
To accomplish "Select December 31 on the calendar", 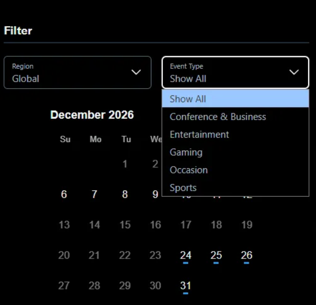I will tap(186, 286).
